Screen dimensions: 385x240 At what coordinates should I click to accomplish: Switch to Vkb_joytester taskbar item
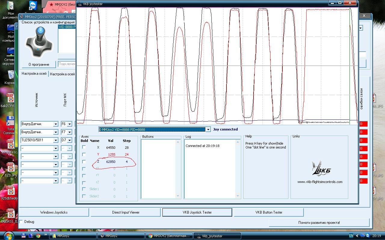217,236
